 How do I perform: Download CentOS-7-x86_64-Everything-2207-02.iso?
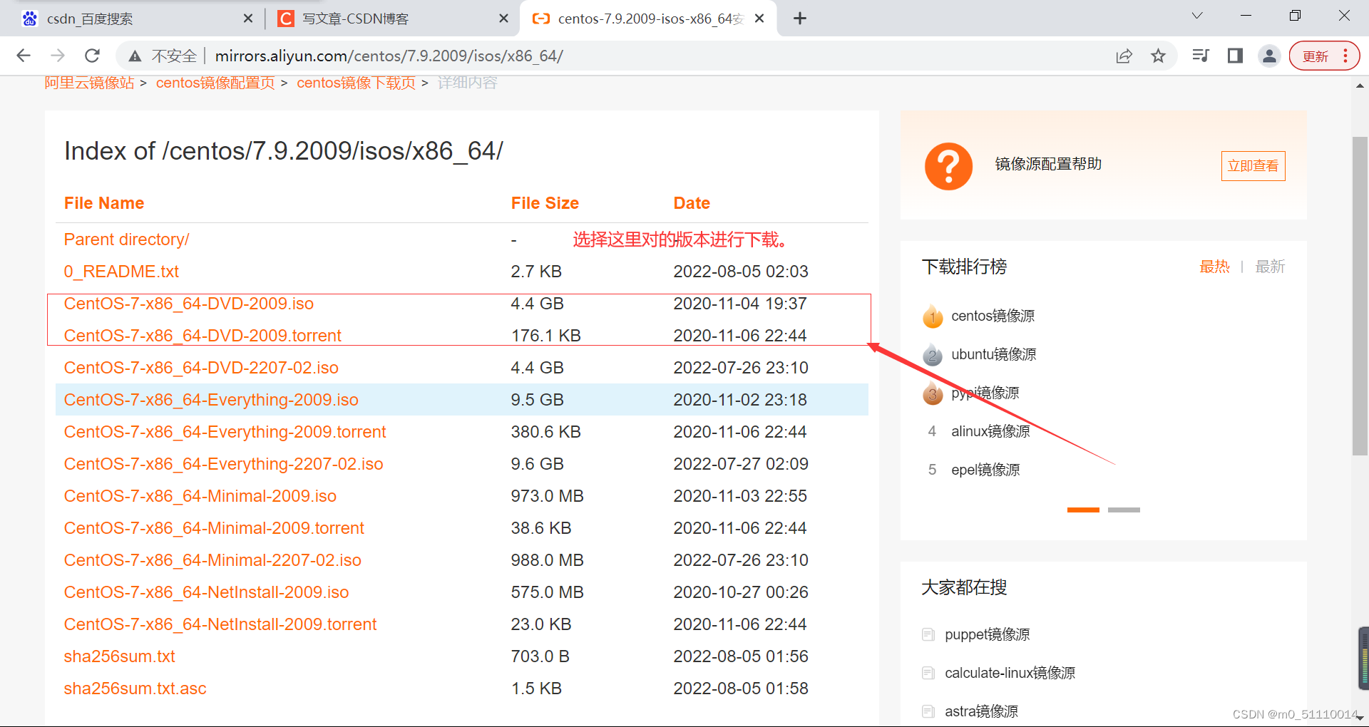(x=223, y=464)
